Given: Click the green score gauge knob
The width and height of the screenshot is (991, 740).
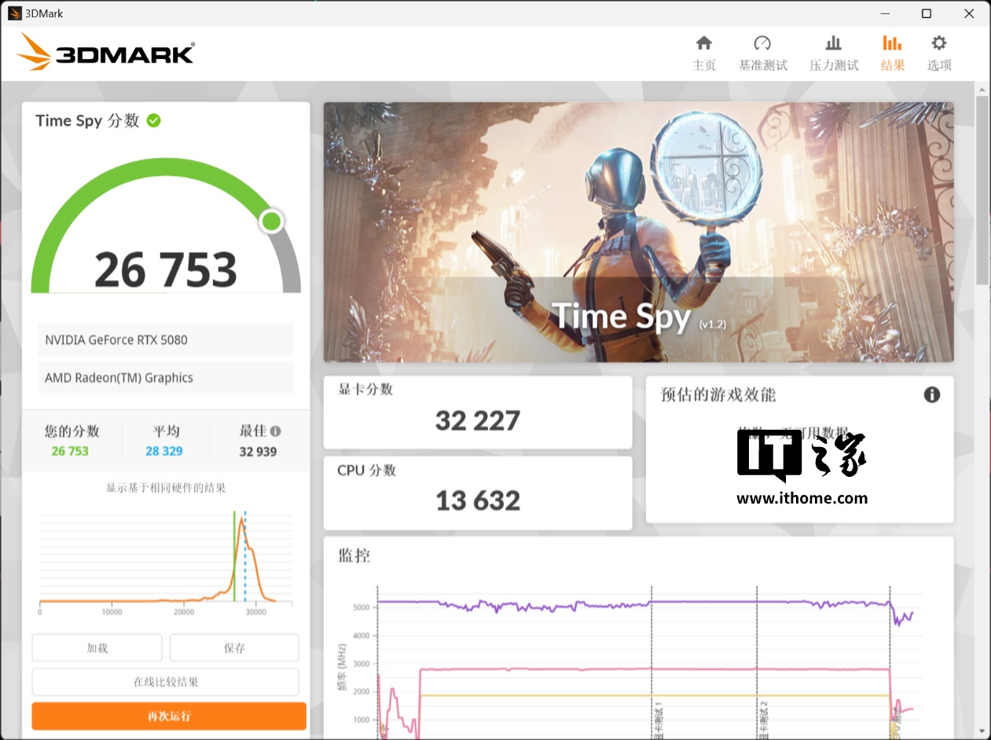Looking at the screenshot, I should point(271,222).
